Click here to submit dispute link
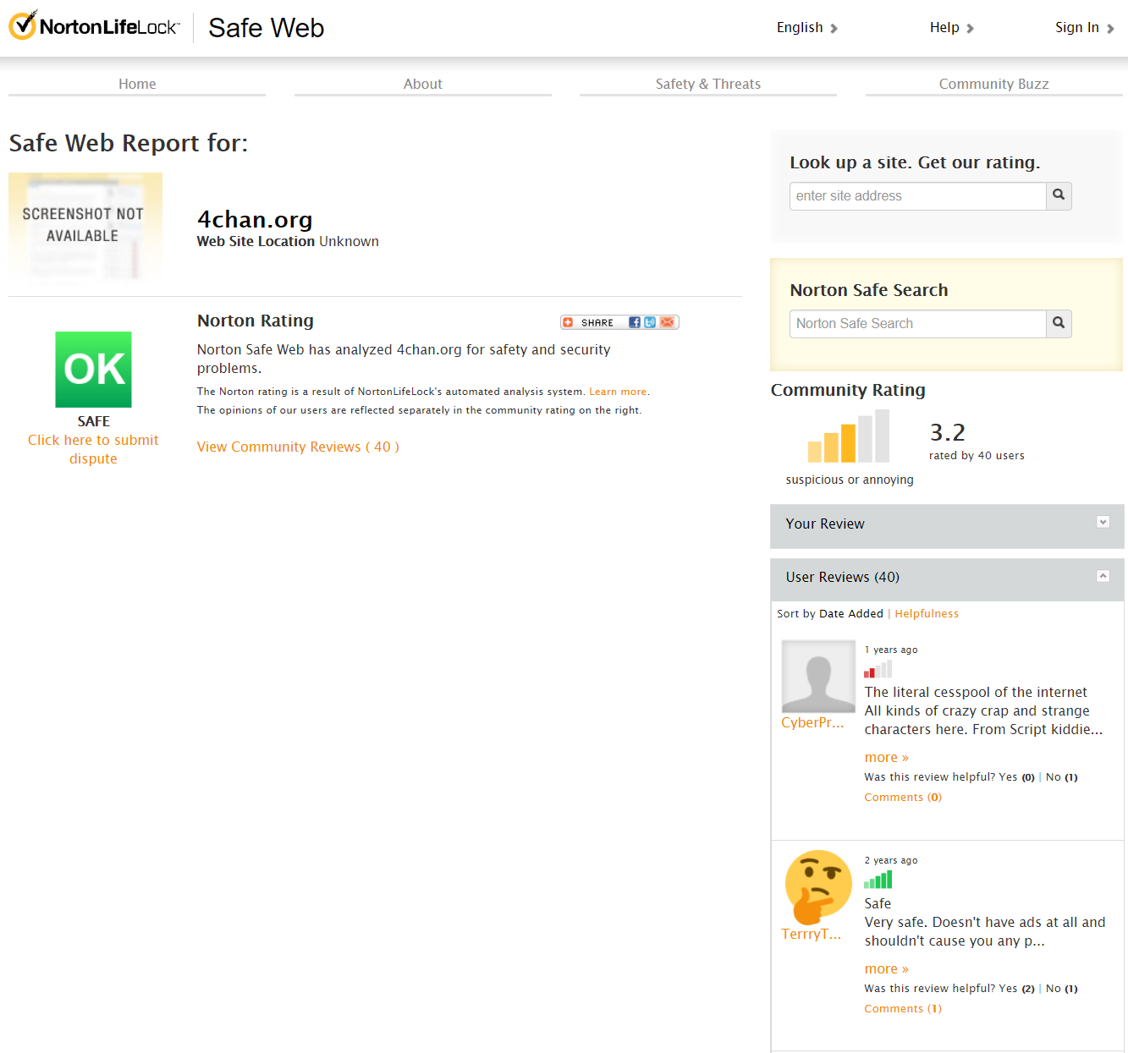Image resolution: width=1128 pixels, height=1053 pixels. tap(93, 449)
